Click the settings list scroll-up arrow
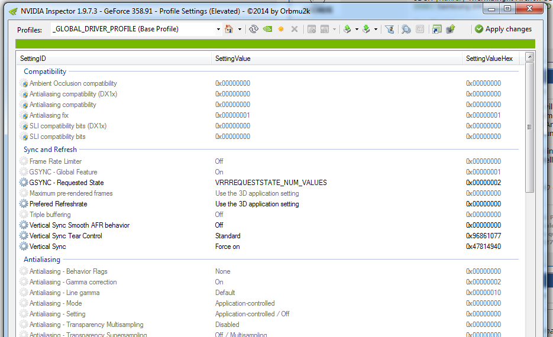Screen dimensions: 553x337 tap(529, 57)
